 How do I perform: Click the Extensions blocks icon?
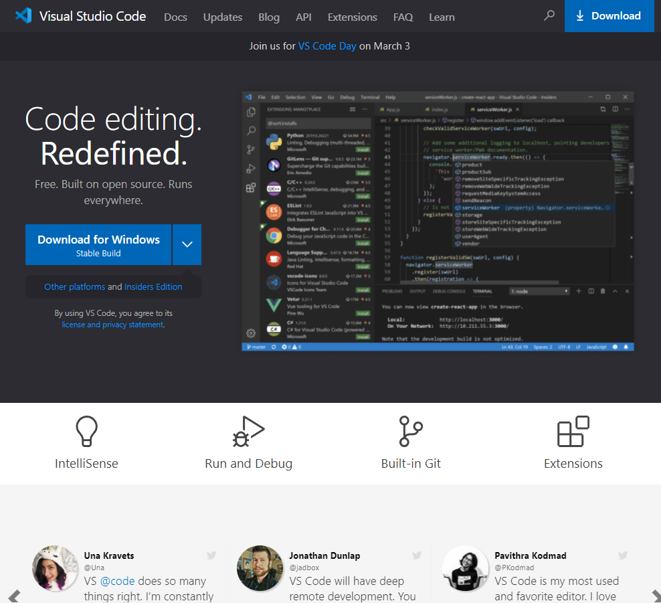(x=573, y=431)
